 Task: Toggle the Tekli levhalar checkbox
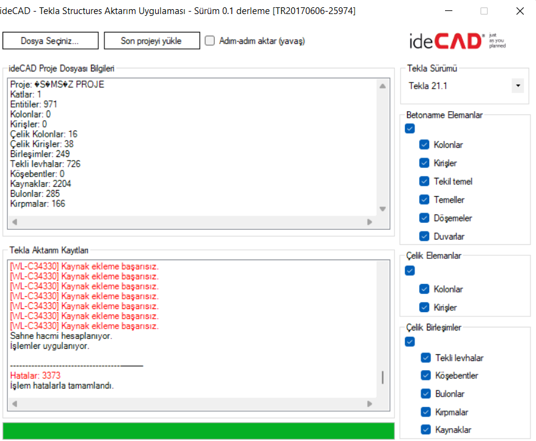click(426, 358)
